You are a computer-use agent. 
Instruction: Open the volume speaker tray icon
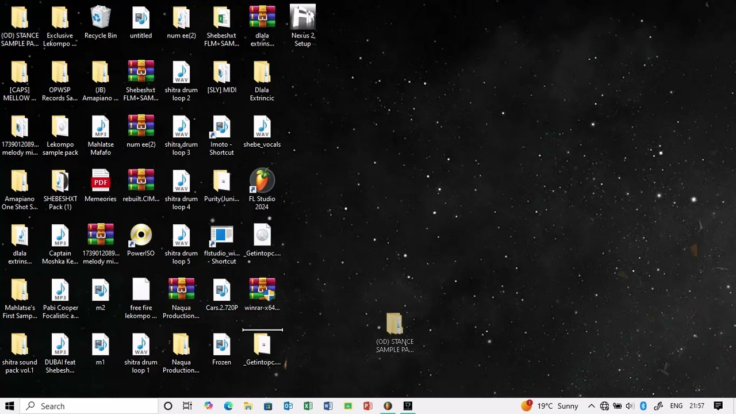tap(630, 406)
